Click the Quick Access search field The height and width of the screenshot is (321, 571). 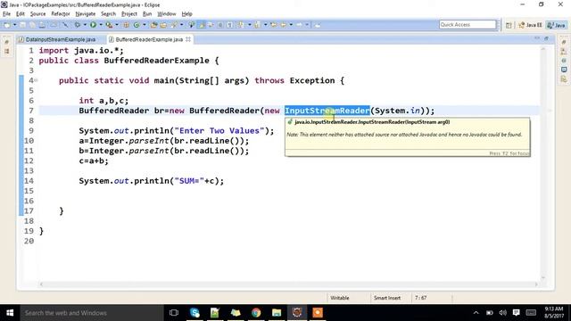(x=468, y=25)
